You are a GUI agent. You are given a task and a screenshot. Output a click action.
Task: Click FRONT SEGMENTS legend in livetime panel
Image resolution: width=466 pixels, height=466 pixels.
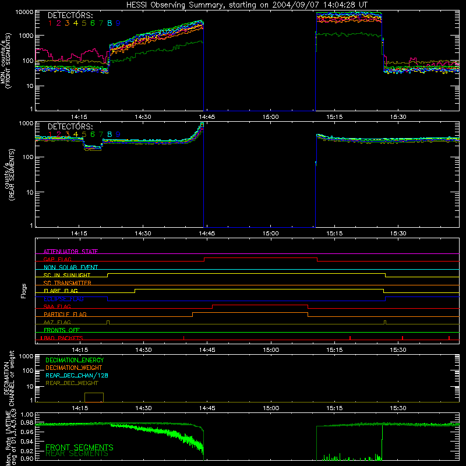pos(79,447)
